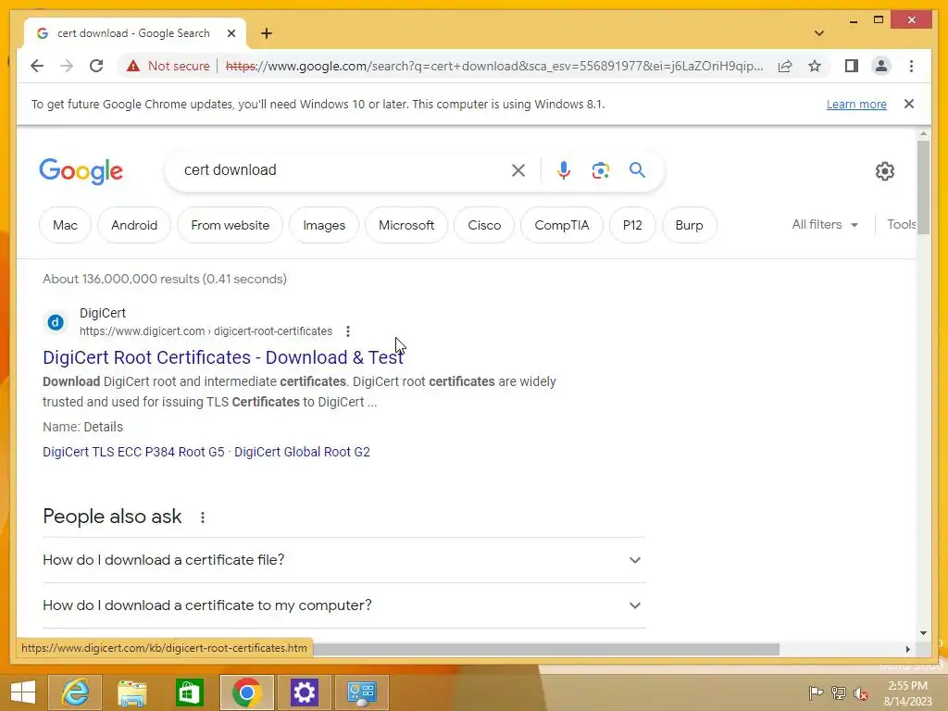This screenshot has width=948, height=711.
Task: Expand How do I download a certificate to my computer?
Action: (x=344, y=605)
